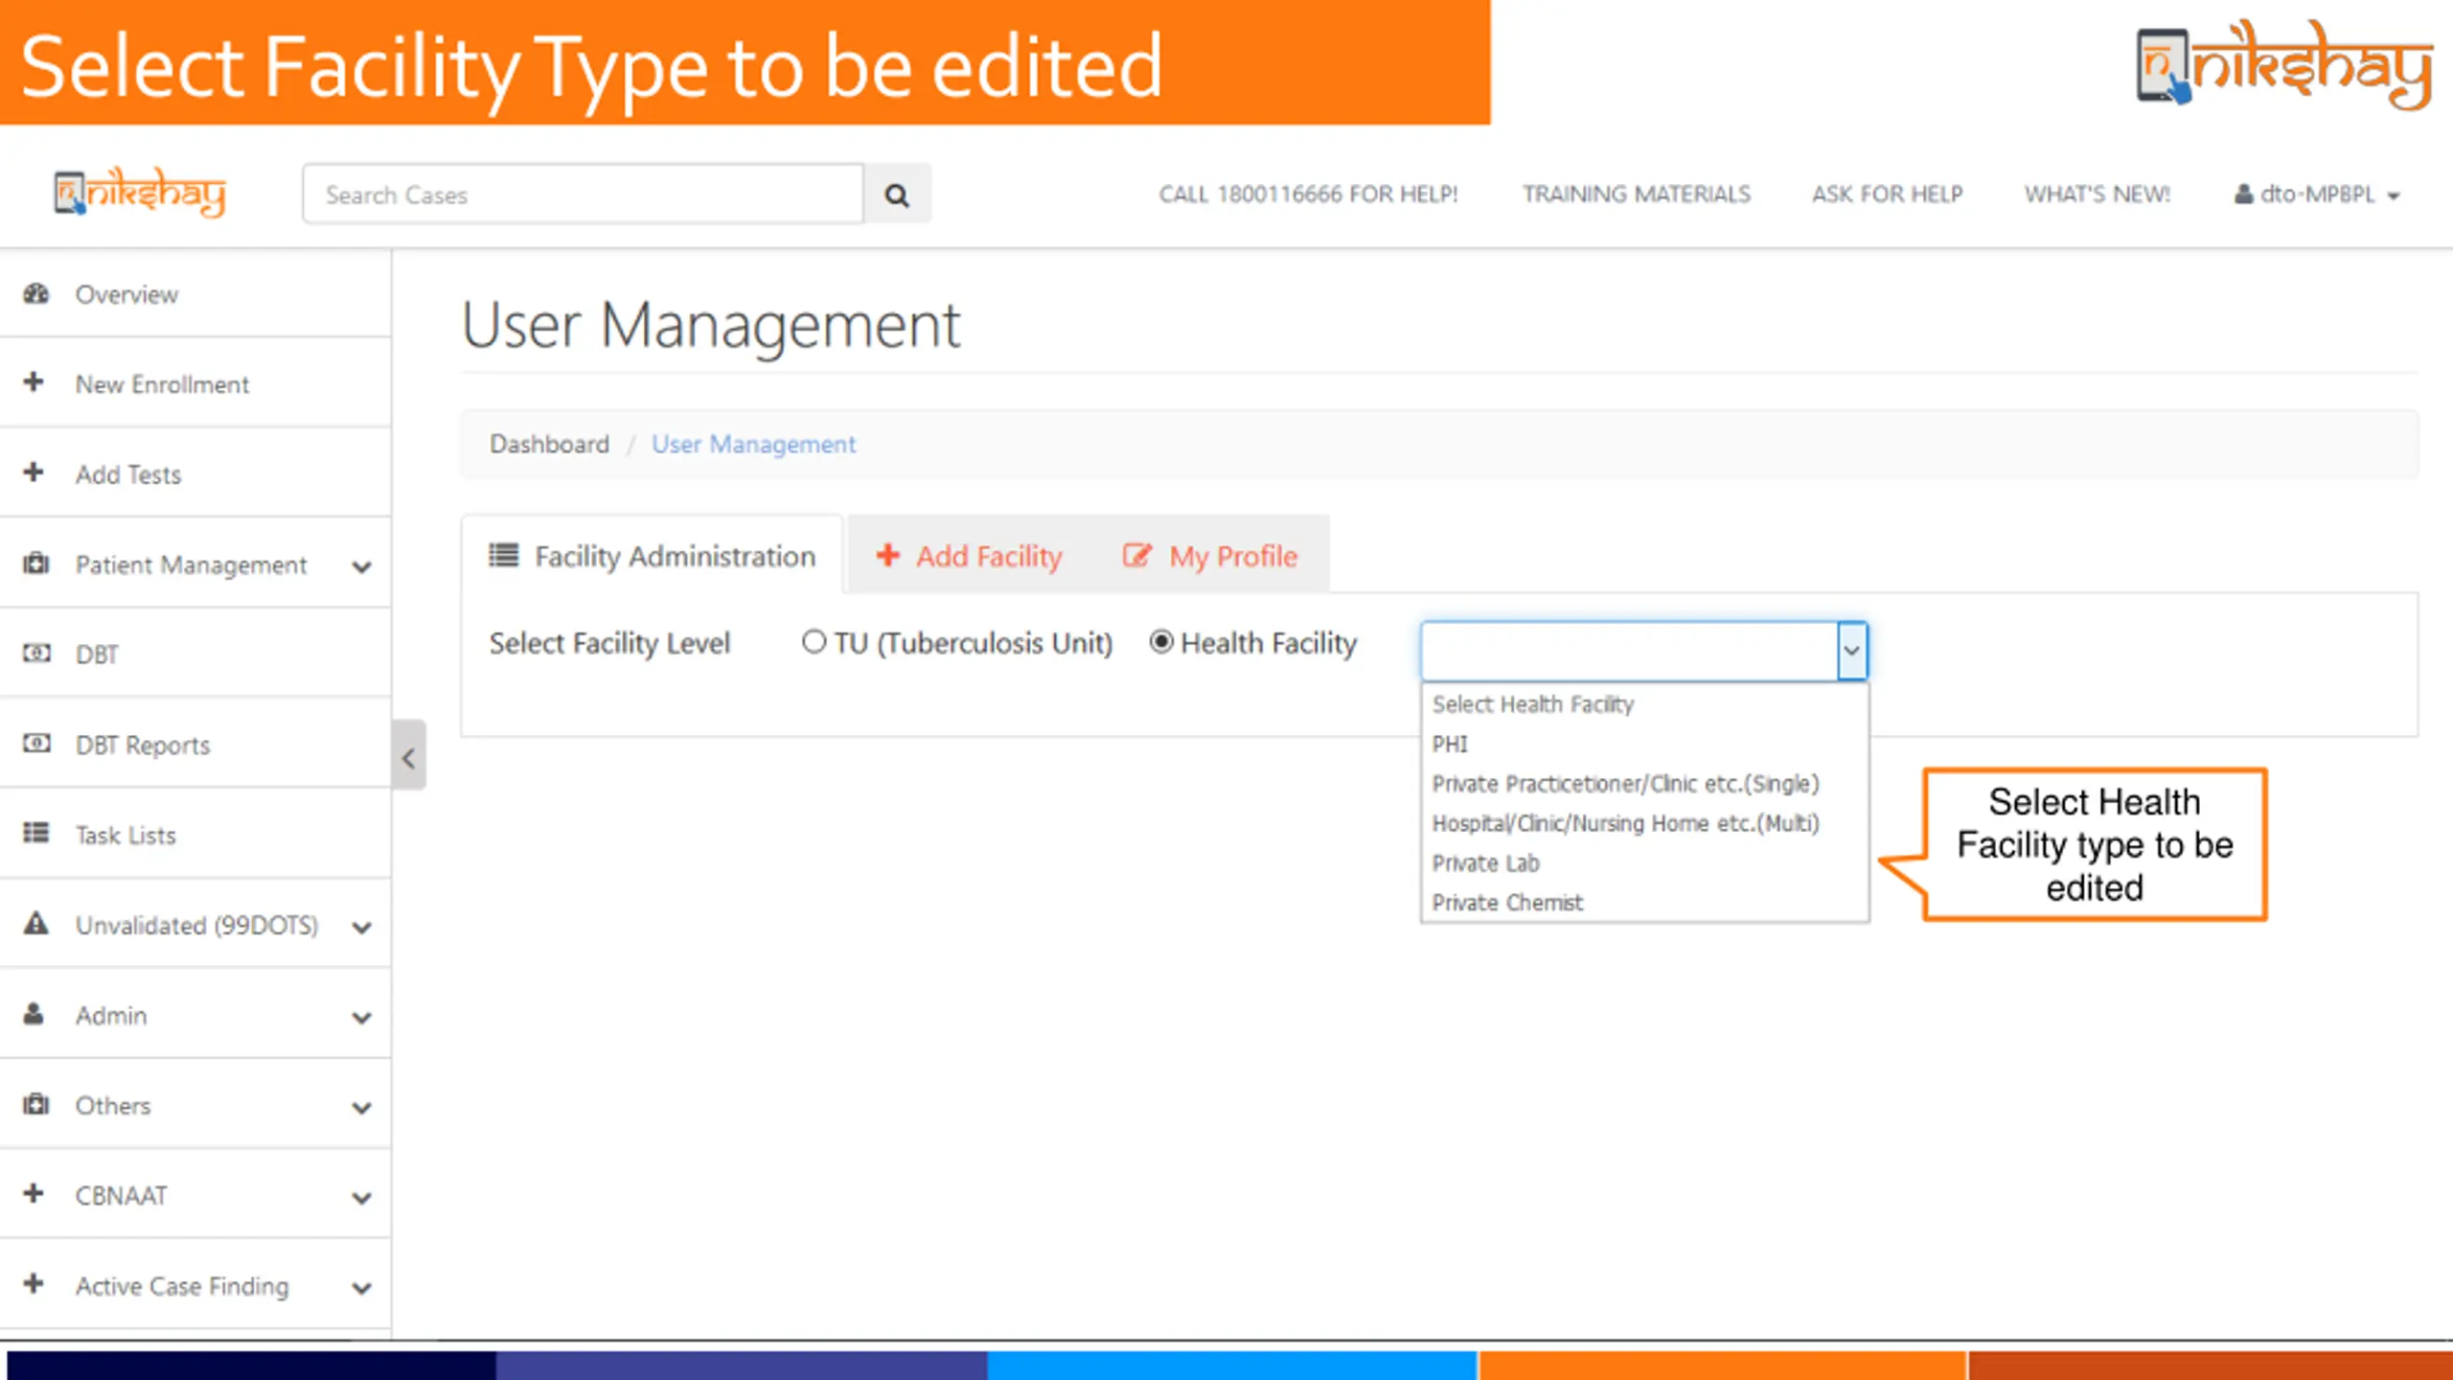This screenshot has width=2453, height=1380.
Task: Expand Active Case Finding chevron
Action: 361,1287
